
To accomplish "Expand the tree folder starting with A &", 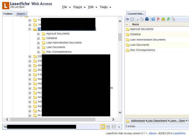I will [30, 75].
